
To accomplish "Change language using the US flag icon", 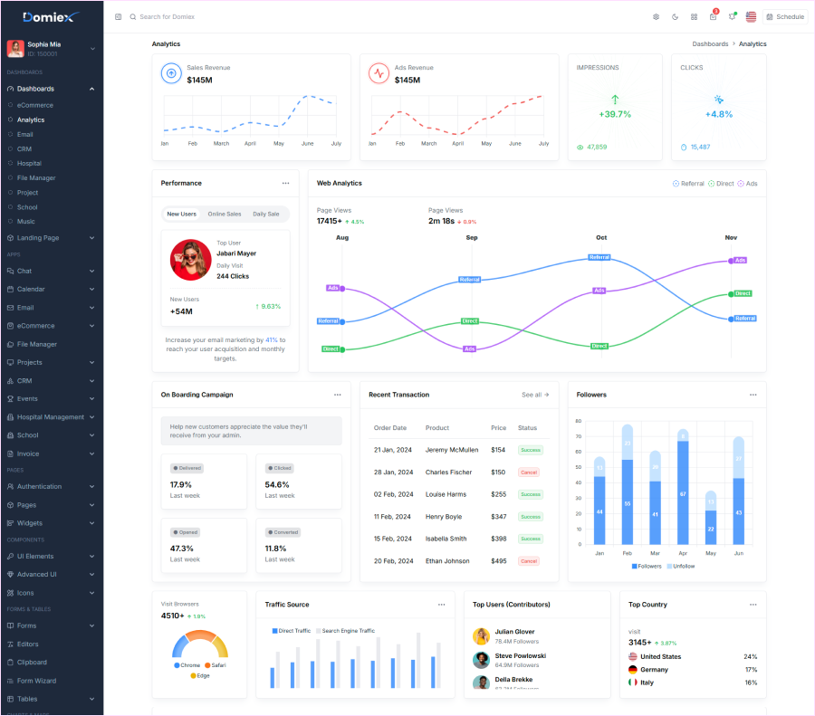I will click(x=751, y=16).
